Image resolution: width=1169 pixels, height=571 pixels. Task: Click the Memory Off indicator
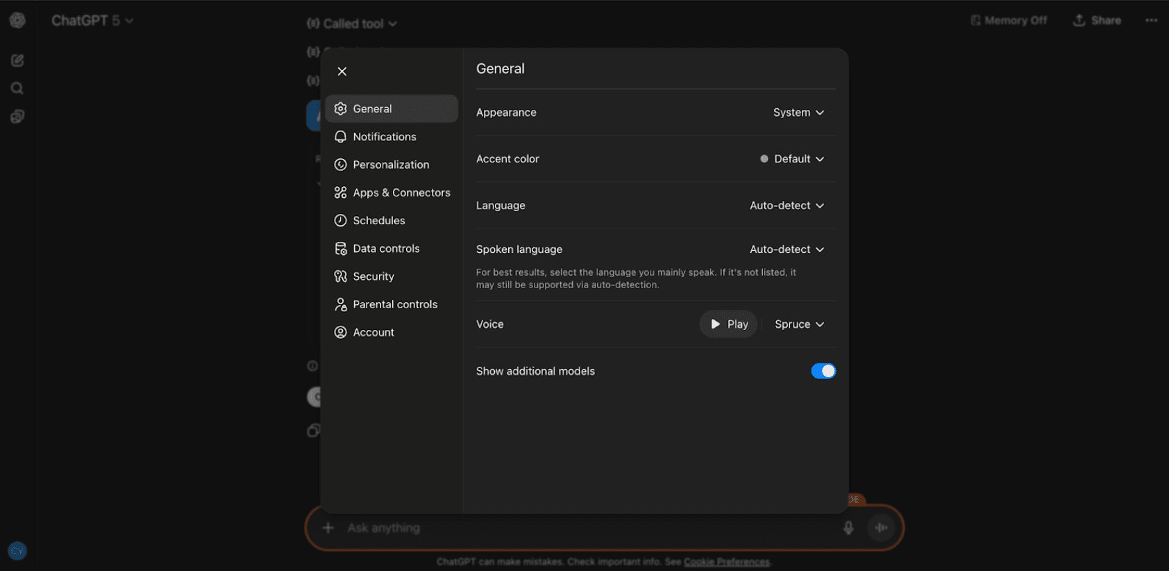pos(1009,21)
